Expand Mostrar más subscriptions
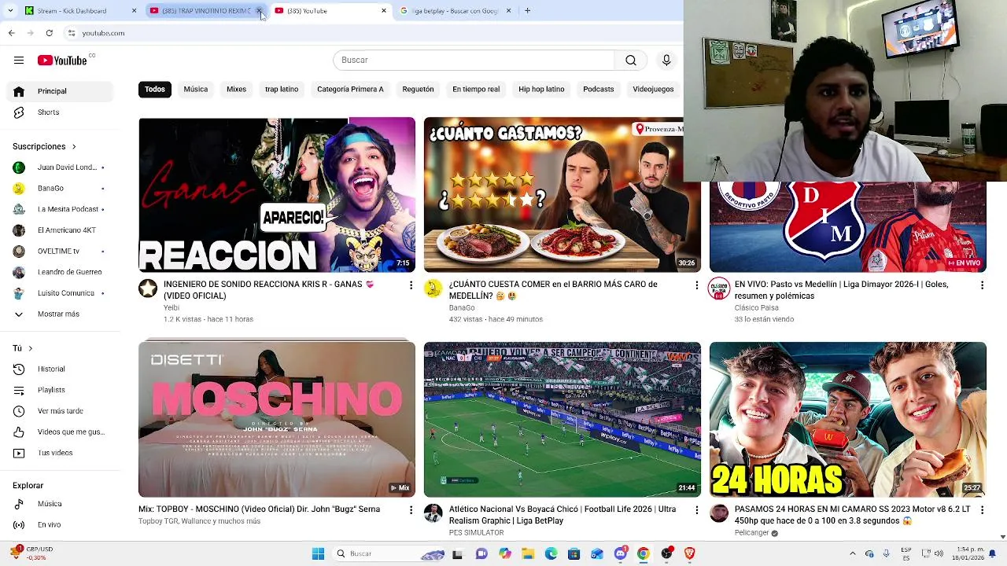 coord(60,314)
